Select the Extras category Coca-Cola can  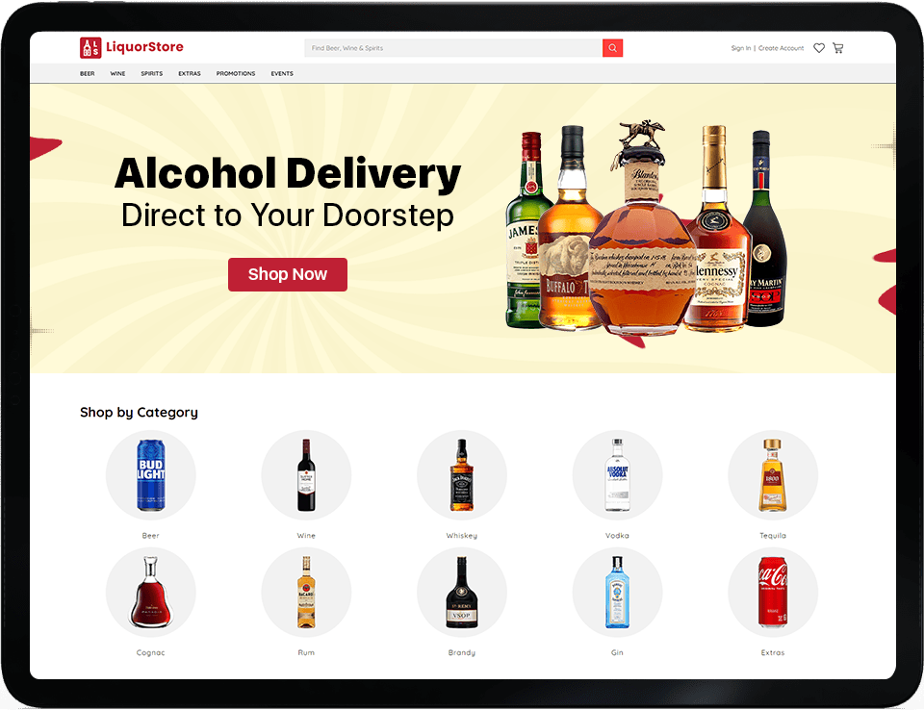[773, 593]
